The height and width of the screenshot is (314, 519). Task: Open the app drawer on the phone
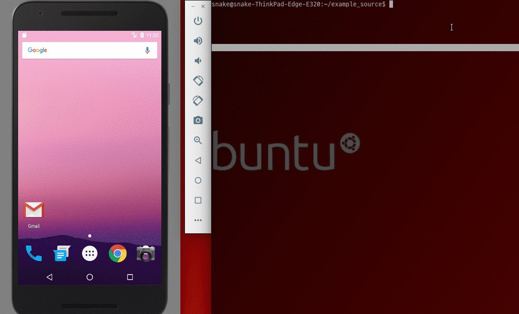[x=90, y=253]
